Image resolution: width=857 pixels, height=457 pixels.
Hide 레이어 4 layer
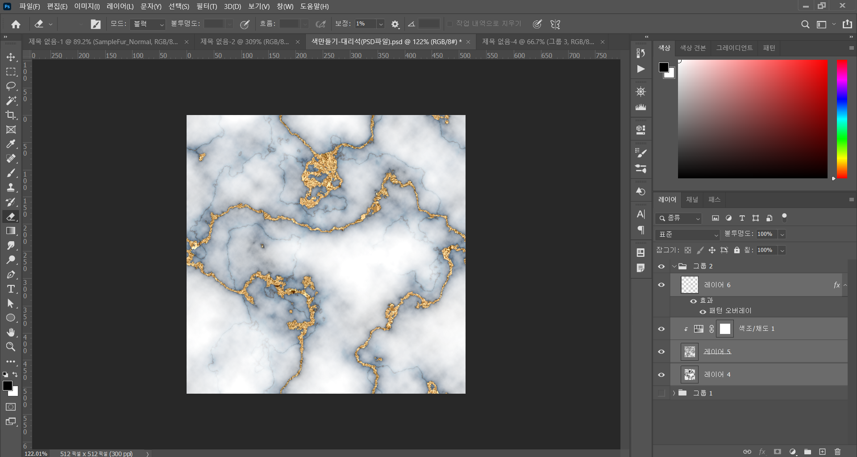click(661, 375)
